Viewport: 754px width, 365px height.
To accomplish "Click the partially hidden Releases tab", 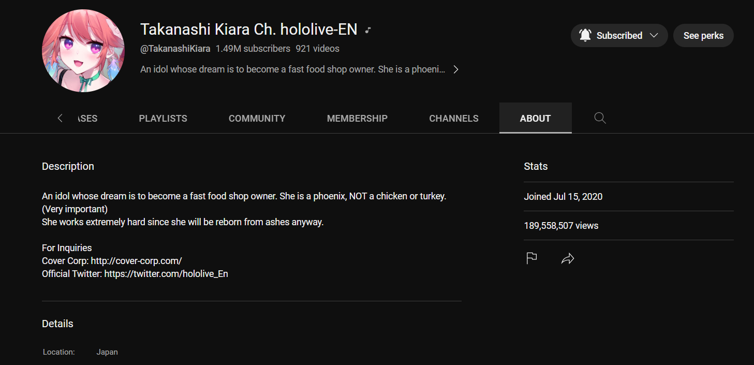I will click(87, 118).
